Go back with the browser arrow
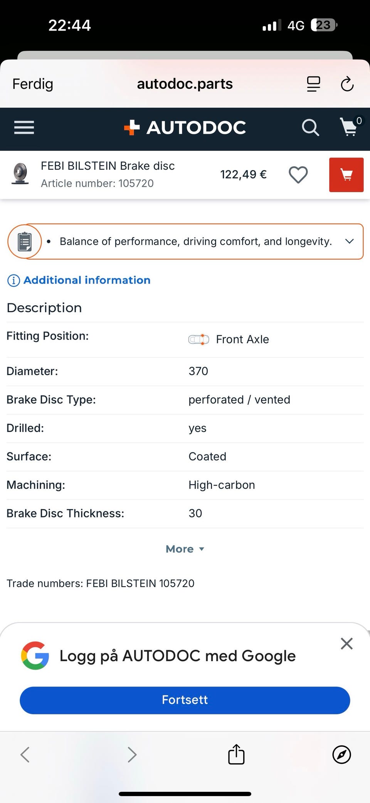This screenshot has height=803, width=370. [25, 755]
